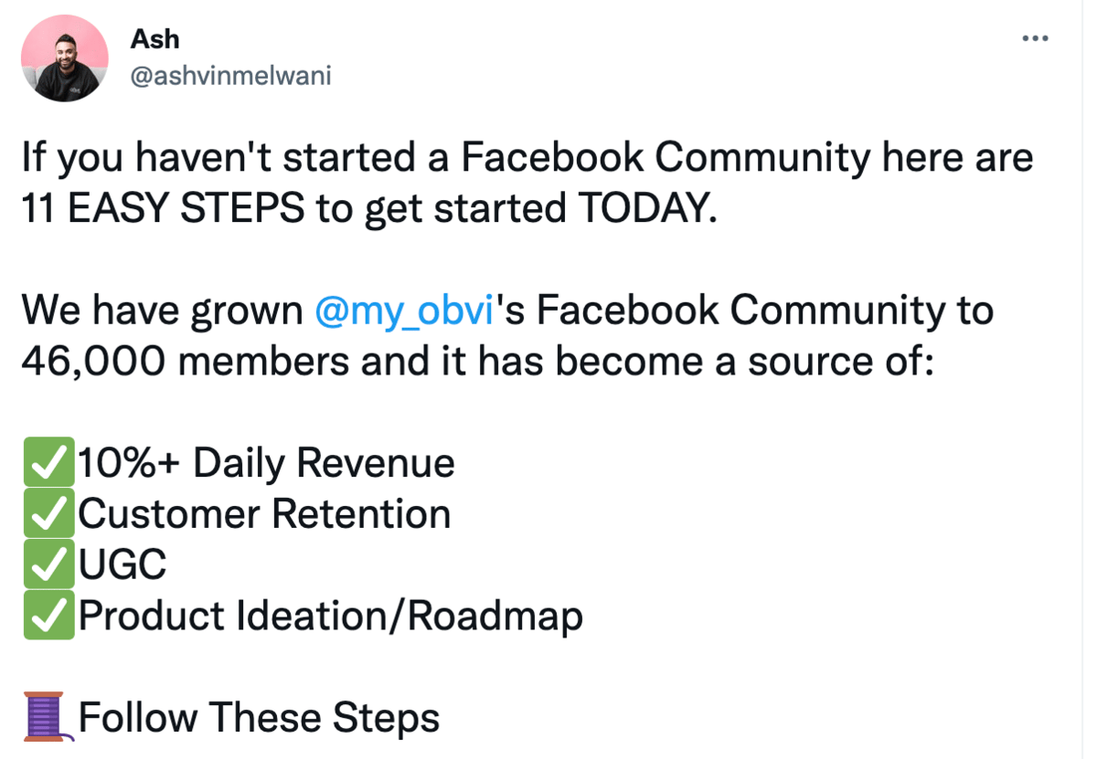The width and height of the screenshot is (1097, 759).
Task: Click the "11 EASY STEPS" phrase
Action: 162,210
